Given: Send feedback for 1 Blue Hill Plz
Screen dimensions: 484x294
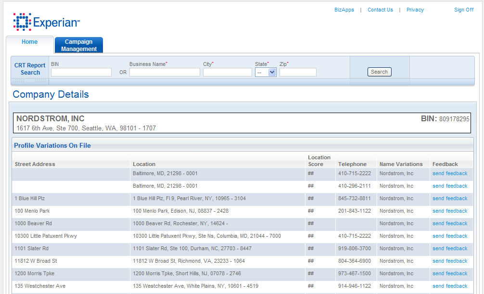Looking at the screenshot, I should click(x=449, y=198).
